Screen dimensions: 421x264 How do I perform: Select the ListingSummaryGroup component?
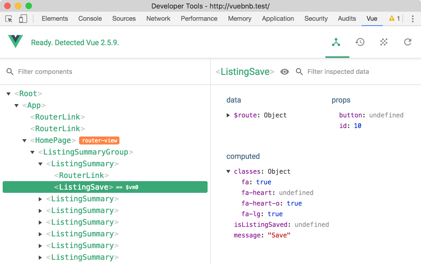(x=86, y=152)
